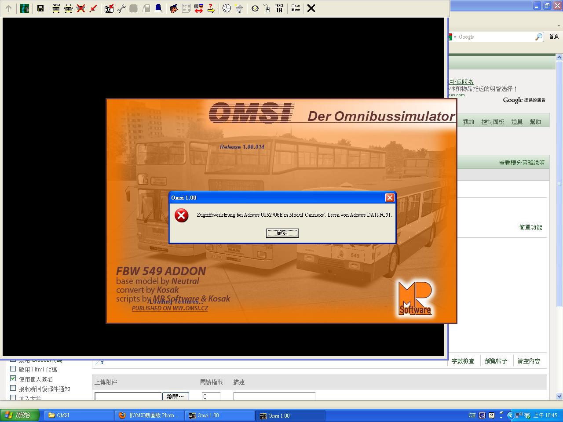Open the search engine dropdown arrow
Viewport: 563px width, 422px height.
coord(455,37)
